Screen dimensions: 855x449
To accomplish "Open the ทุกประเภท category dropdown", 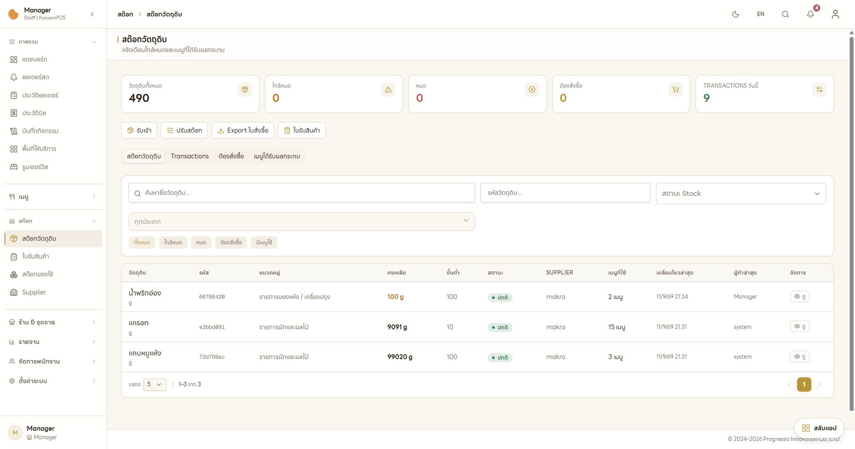I will click(302, 222).
